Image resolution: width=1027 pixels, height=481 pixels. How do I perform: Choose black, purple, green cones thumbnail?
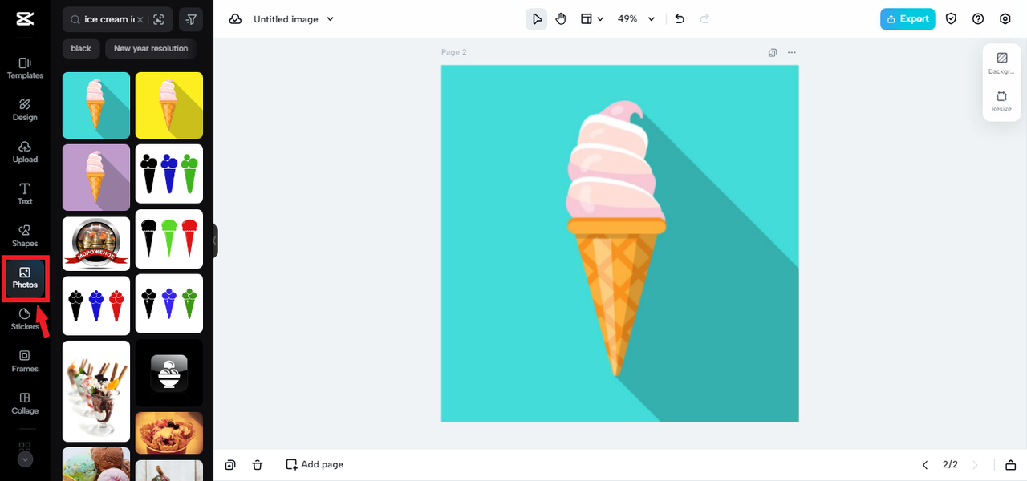[169, 304]
